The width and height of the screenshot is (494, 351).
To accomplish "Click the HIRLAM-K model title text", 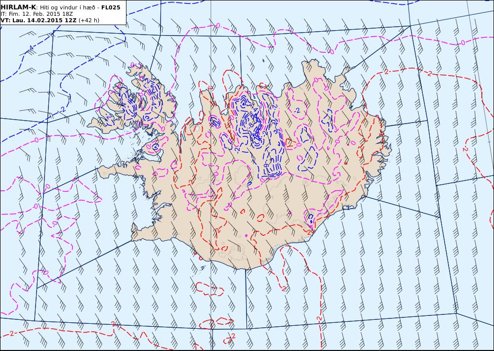I will (18, 7).
